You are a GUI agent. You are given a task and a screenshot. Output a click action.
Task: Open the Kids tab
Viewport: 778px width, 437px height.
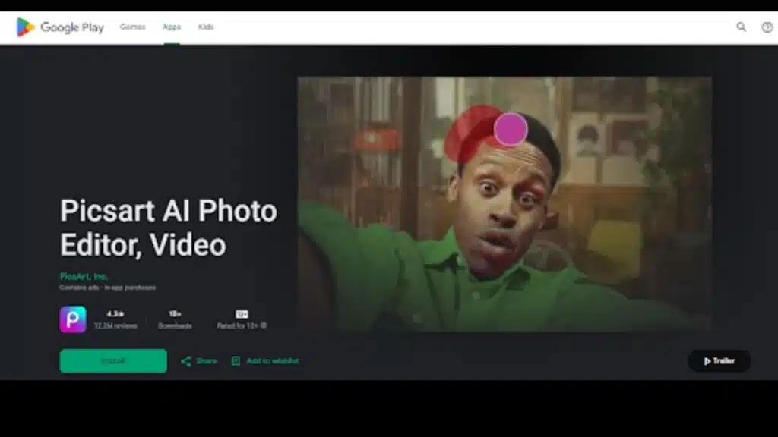206,27
